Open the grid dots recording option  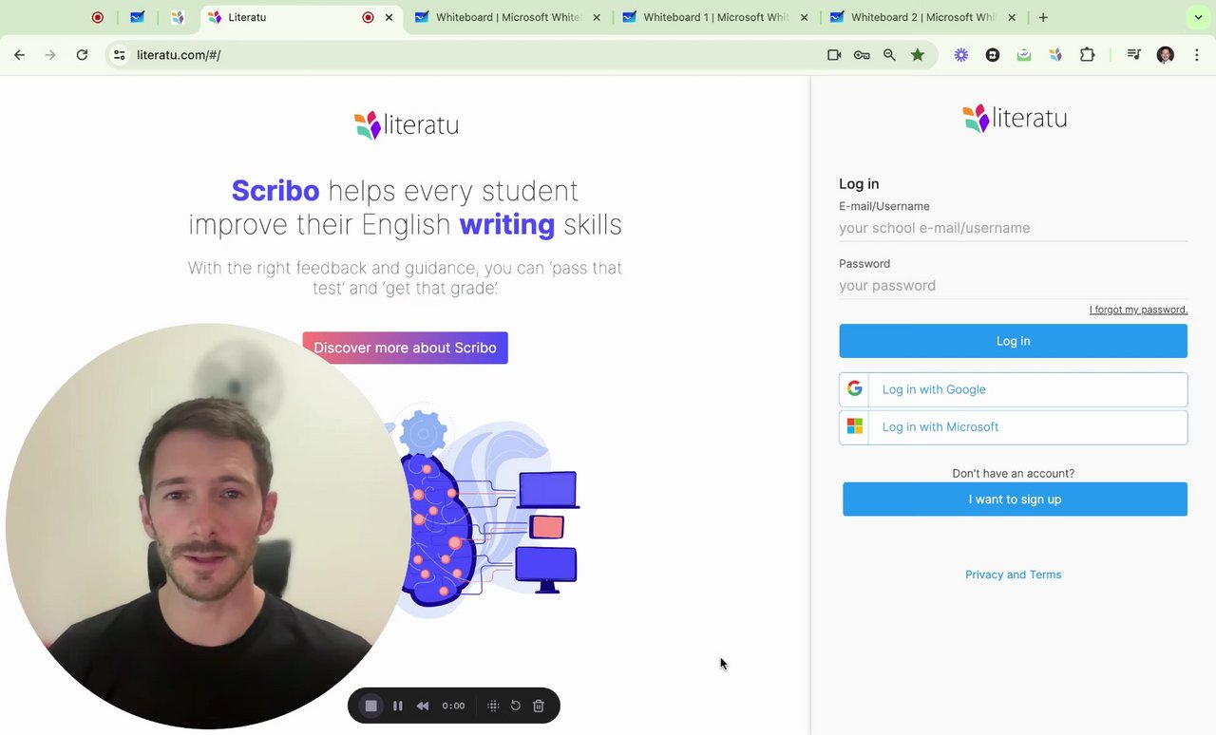click(x=493, y=706)
